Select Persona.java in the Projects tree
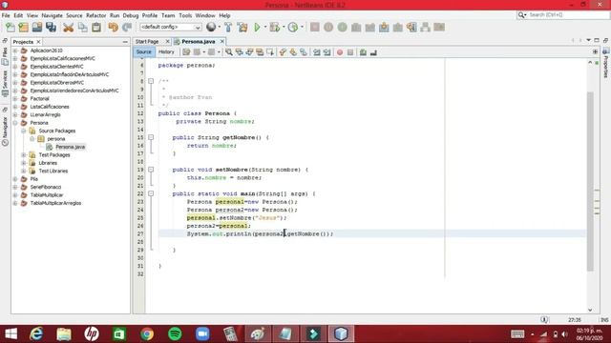The height and width of the screenshot is (343, 611). pyautogui.click(x=70, y=147)
